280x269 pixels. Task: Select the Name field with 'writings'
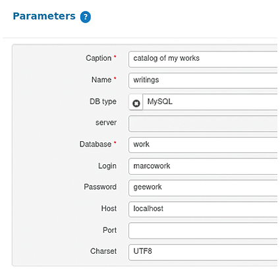point(203,80)
